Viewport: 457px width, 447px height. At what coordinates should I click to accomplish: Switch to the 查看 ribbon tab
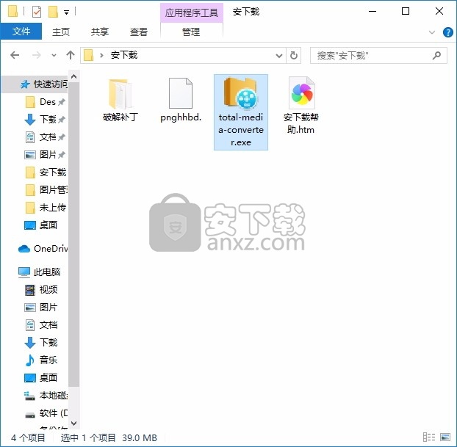pos(139,32)
